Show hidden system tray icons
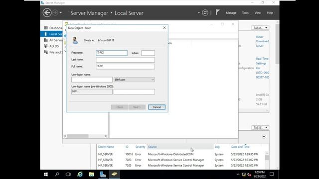The image size is (319, 179). pos(238,175)
